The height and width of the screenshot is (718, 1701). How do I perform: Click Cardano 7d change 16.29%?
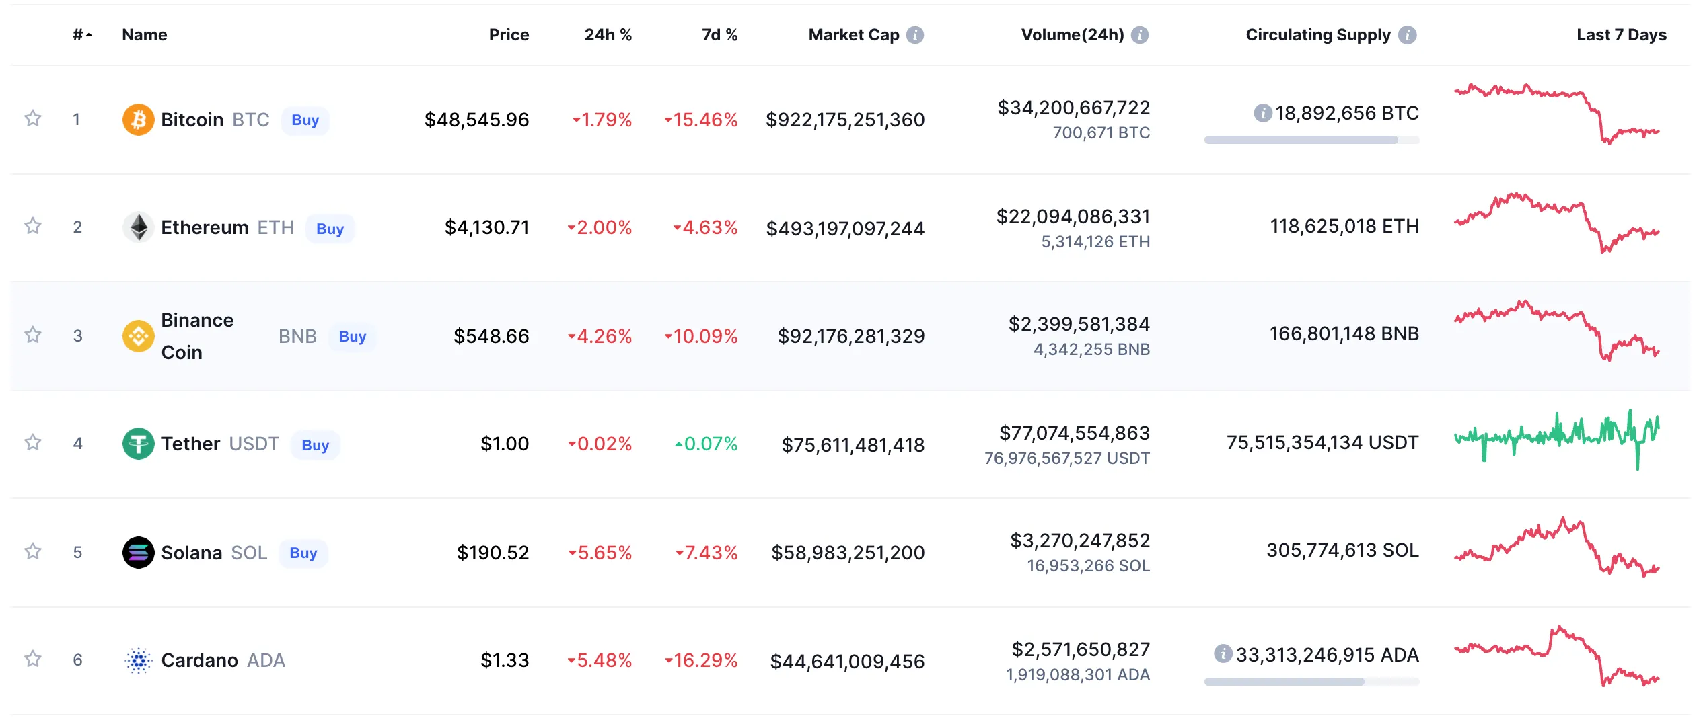coord(701,660)
